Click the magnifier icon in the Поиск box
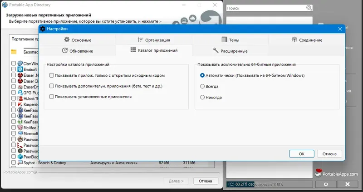The image size is (363, 192). coord(309,8)
